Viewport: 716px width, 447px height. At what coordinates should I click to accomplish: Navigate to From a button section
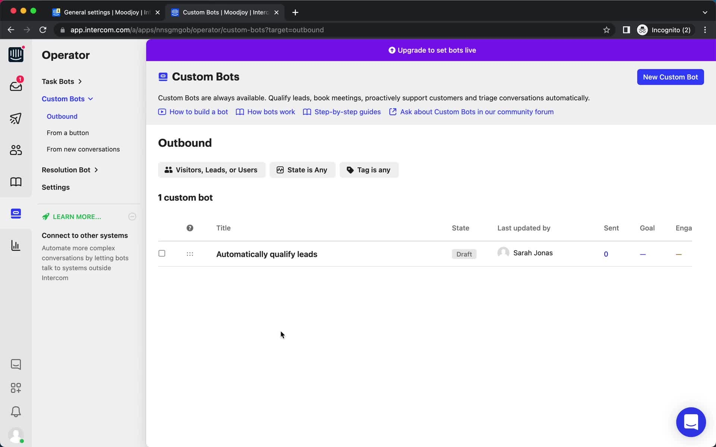tap(67, 133)
